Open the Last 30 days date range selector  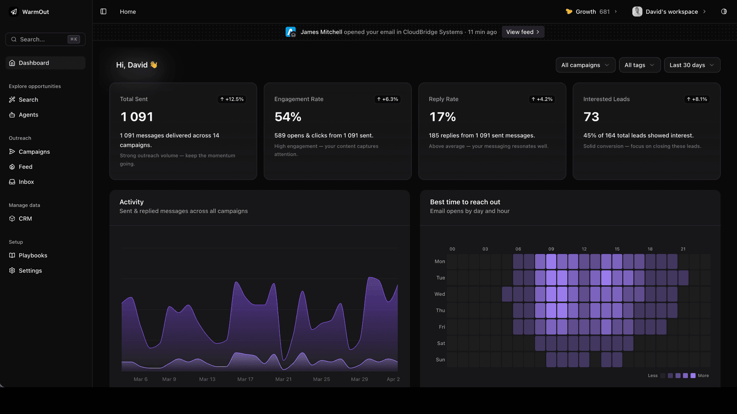(692, 65)
